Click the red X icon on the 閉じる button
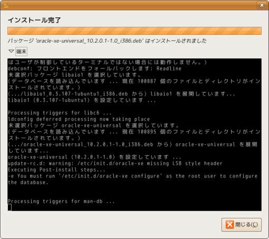Viewport: 269px width, 239px height. 230,224
